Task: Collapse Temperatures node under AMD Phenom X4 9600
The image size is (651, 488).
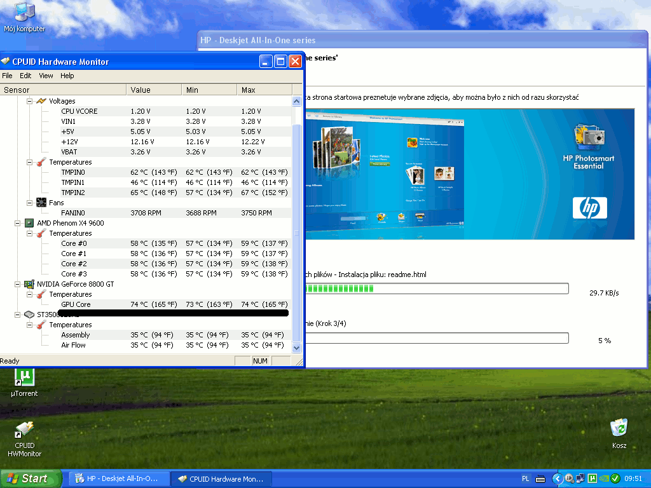Action: tap(29, 233)
